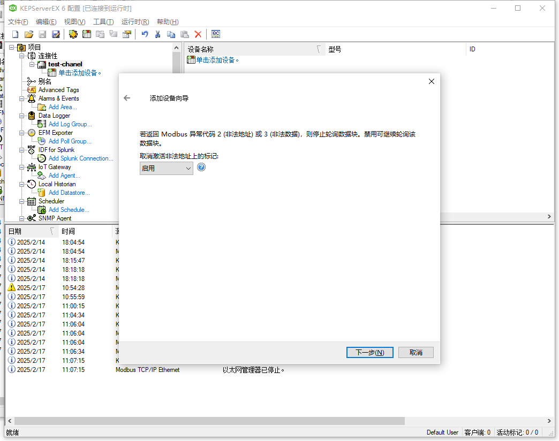Select log entry at 18:15:47

(x=63, y=261)
